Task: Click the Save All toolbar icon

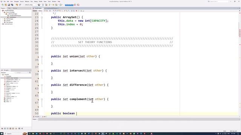Action: point(12,5)
